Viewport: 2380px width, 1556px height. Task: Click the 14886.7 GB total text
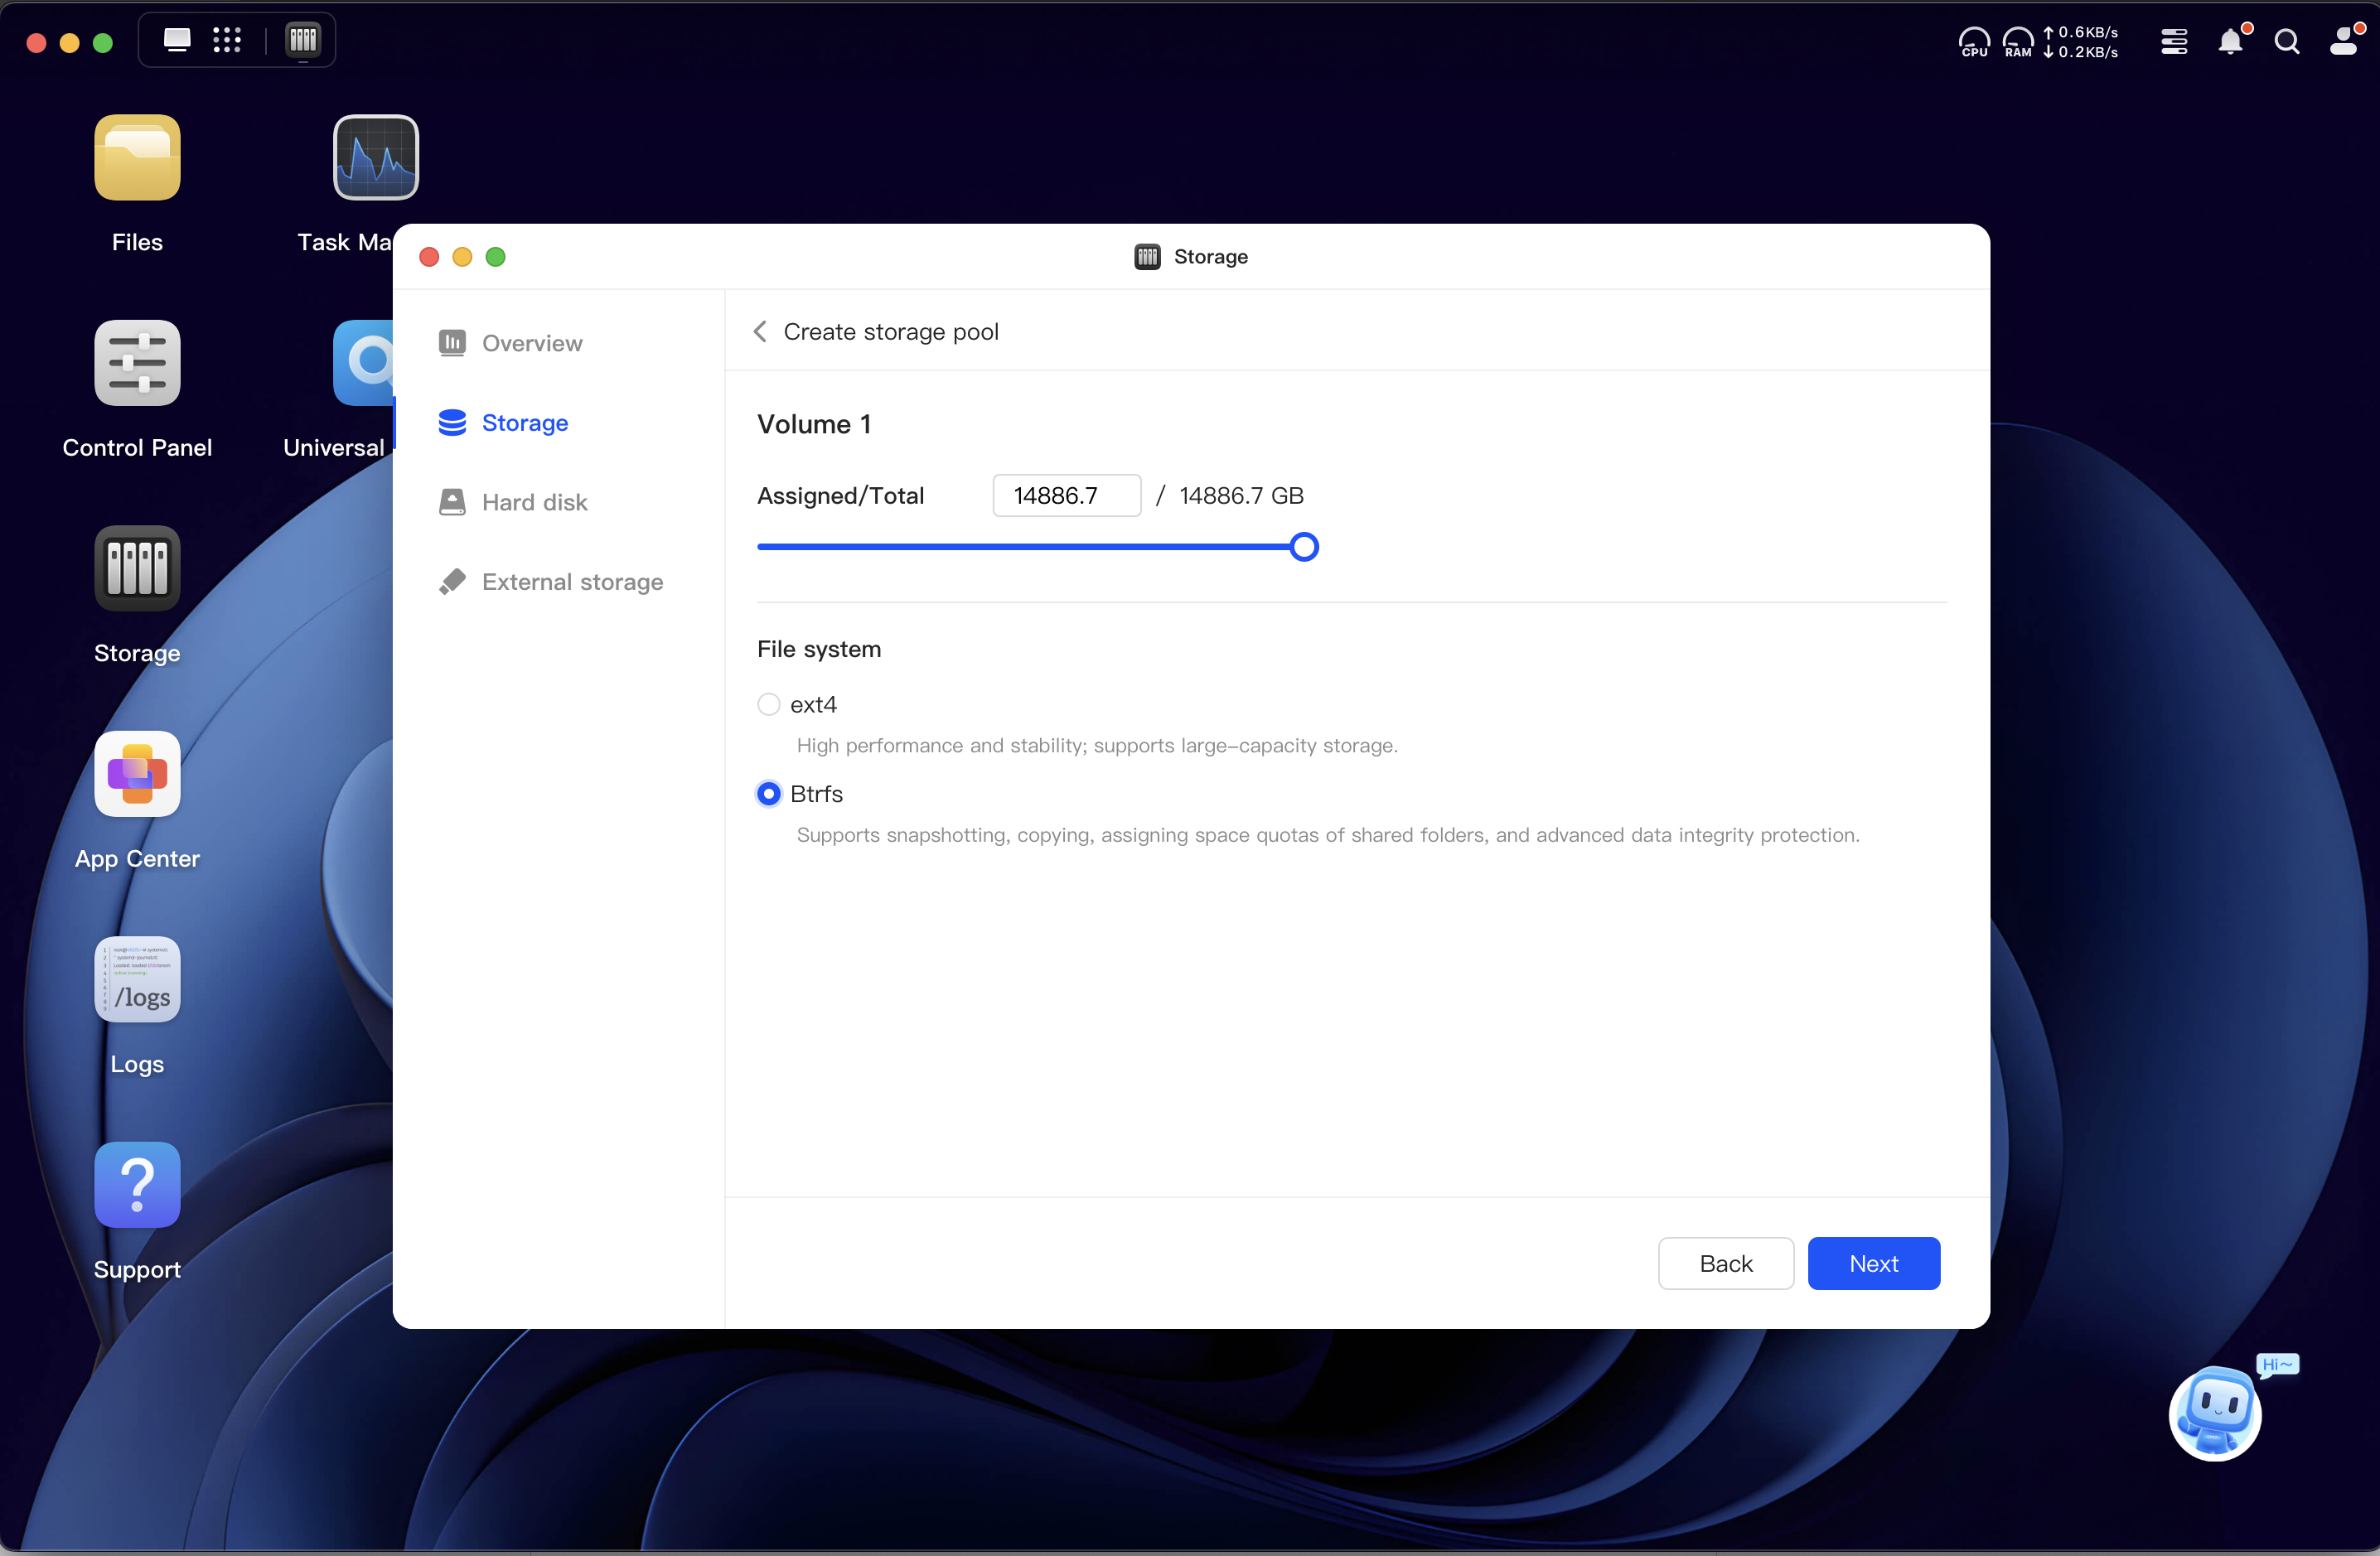coord(1241,495)
